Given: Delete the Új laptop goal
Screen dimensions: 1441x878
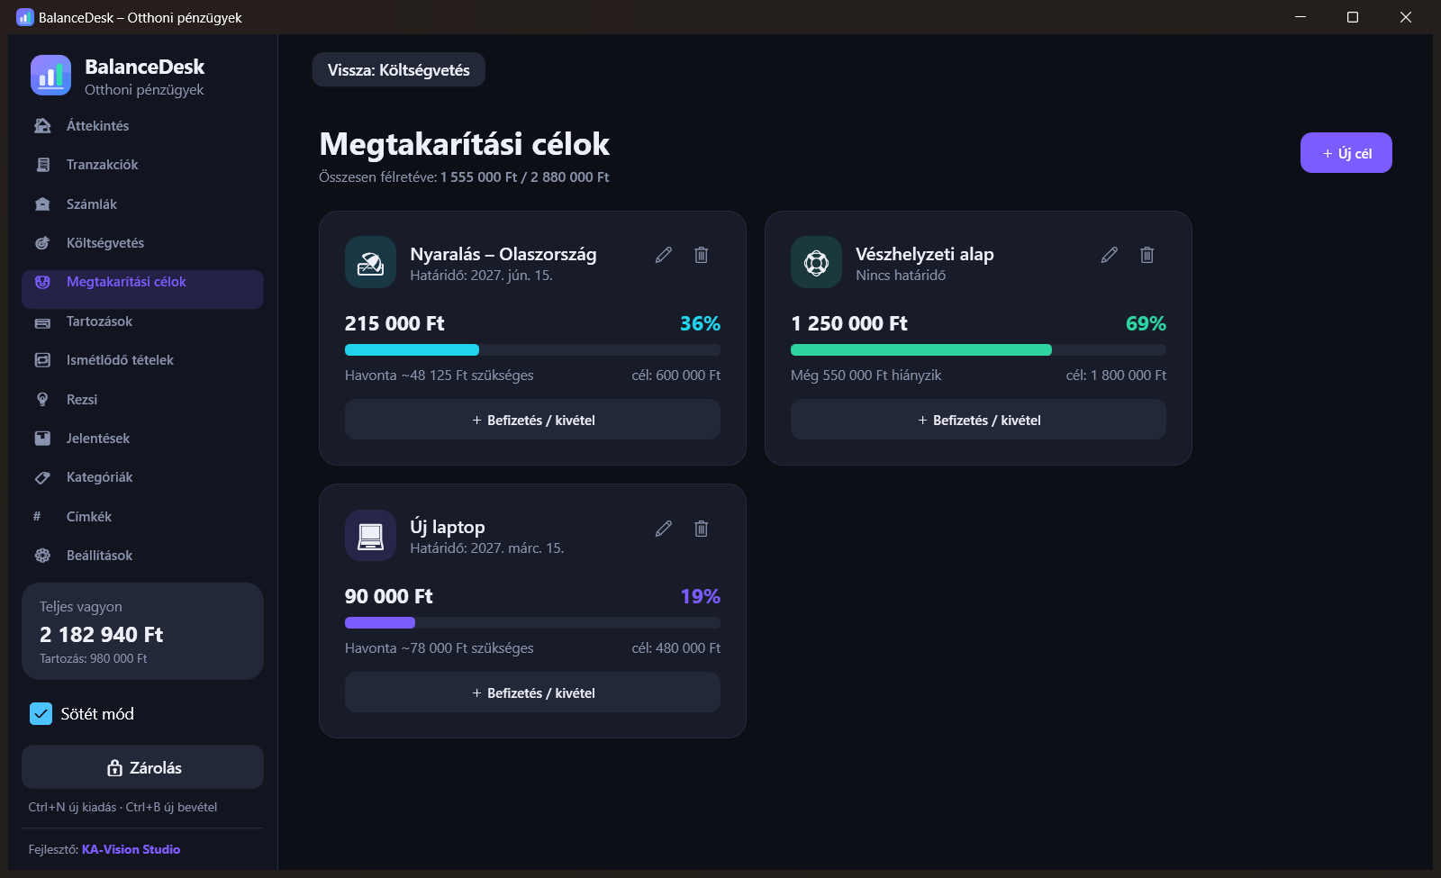Looking at the screenshot, I should 702,528.
